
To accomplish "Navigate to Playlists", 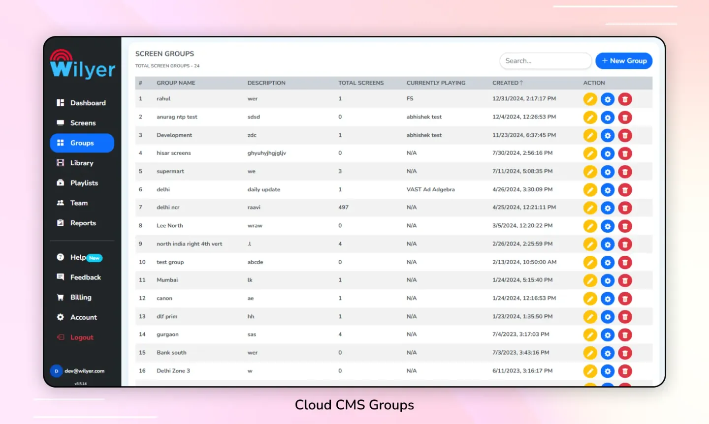I will click(x=82, y=183).
